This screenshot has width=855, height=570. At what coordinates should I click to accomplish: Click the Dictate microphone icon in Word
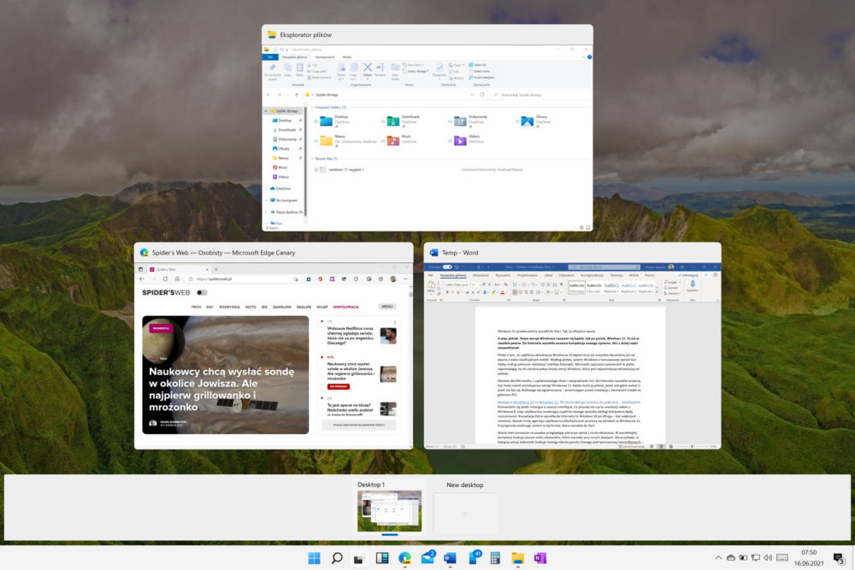[x=693, y=286]
